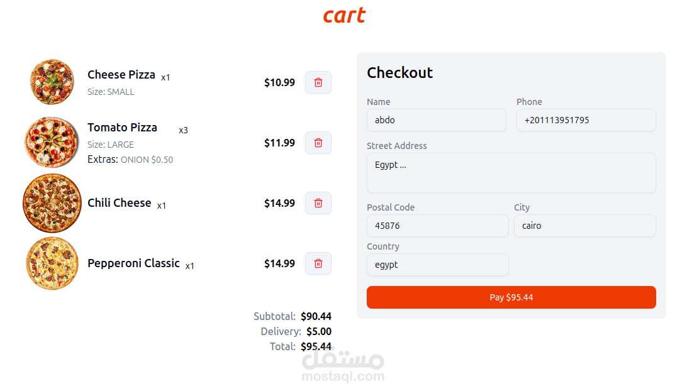
Task: Click the City input field
Action: 584,226
